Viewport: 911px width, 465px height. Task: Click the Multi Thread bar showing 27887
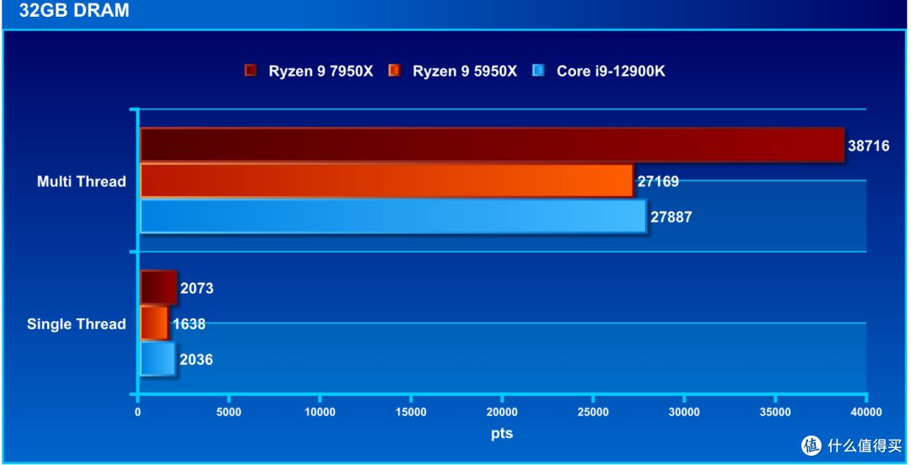click(393, 216)
